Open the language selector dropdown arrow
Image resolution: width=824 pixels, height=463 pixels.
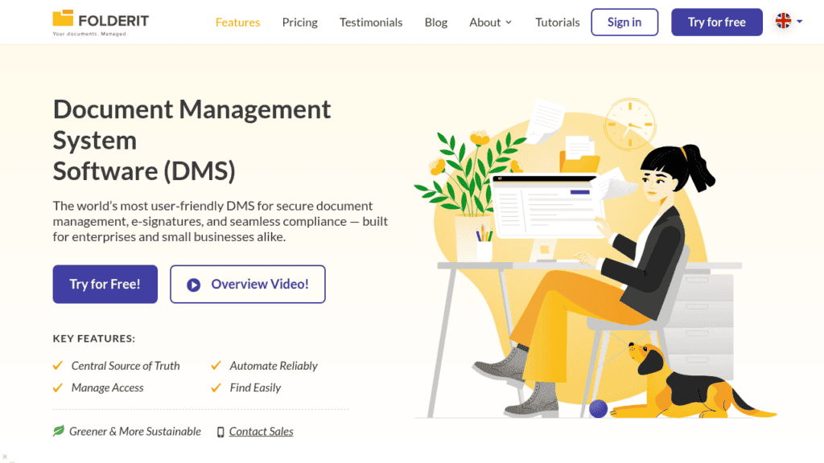click(x=799, y=23)
